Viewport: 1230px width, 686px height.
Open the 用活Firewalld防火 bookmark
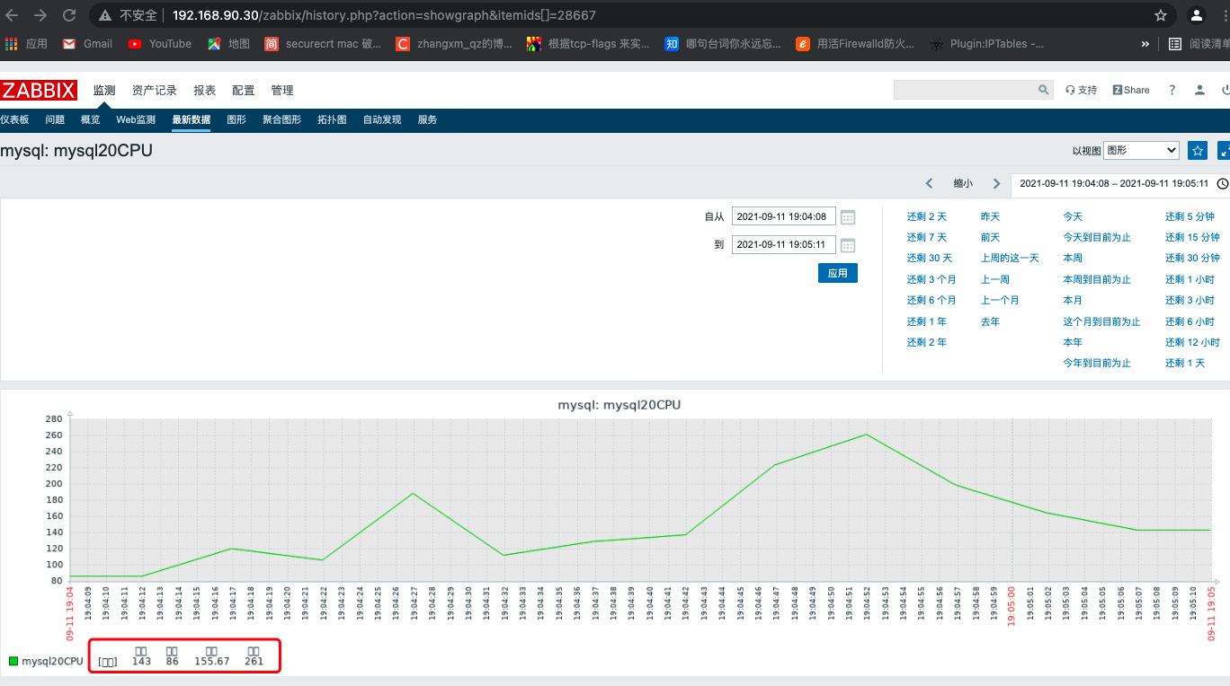(x=854, y=43)
